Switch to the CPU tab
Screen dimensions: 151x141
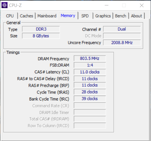click(10, 16)
